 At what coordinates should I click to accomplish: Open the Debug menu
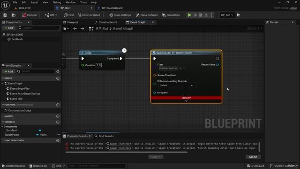(57, 2)
